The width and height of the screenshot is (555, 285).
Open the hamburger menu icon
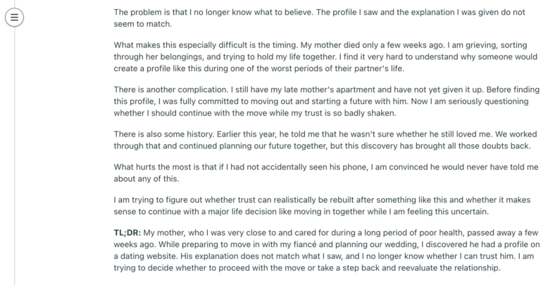(x=14, y=17)
